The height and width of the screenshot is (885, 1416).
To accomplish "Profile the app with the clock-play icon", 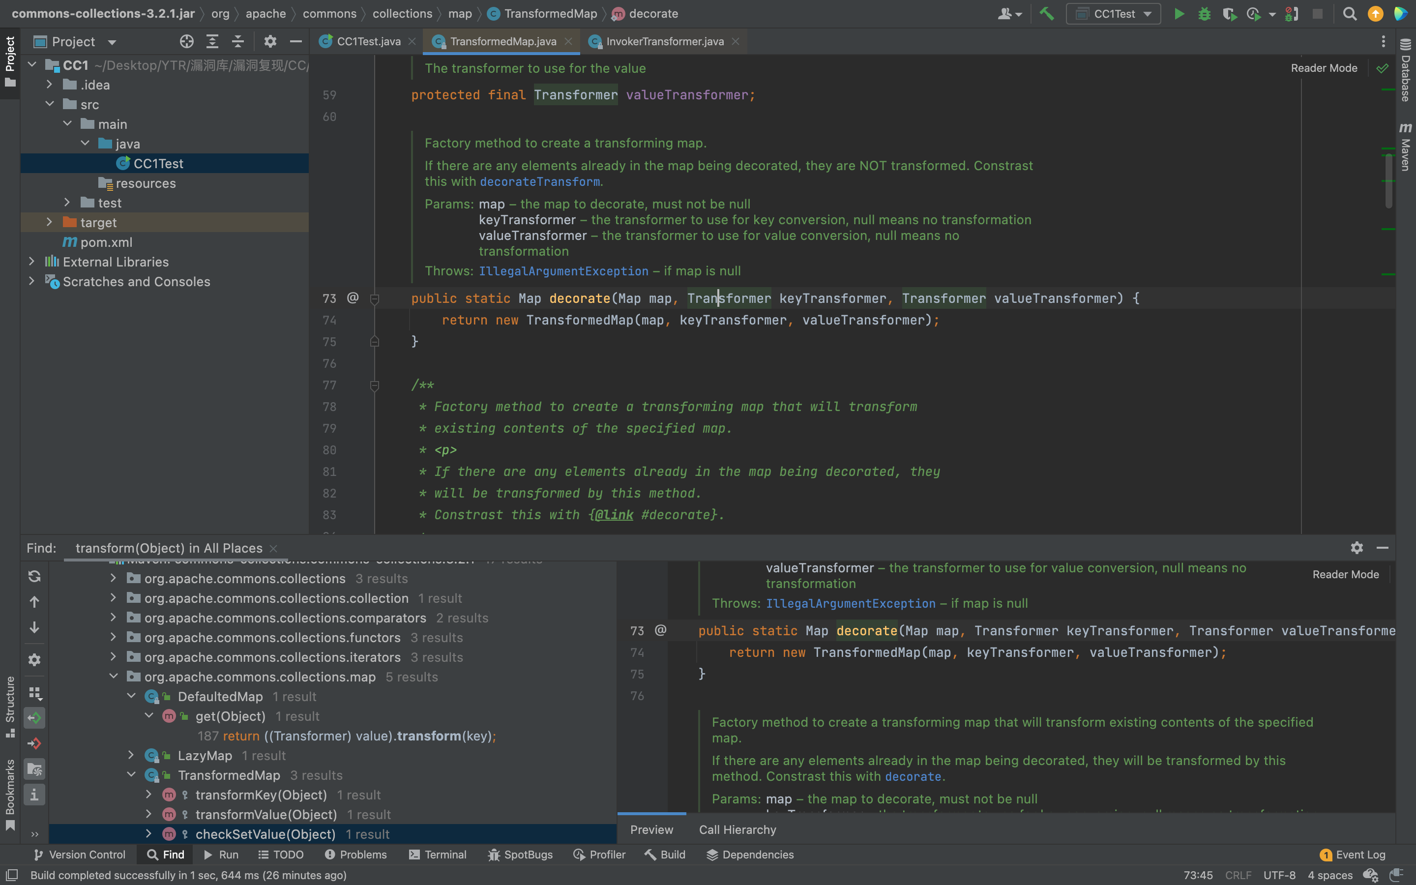I will [1254, 13].
